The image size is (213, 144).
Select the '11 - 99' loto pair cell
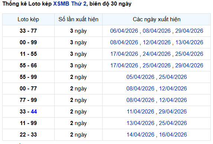point(28,123)
